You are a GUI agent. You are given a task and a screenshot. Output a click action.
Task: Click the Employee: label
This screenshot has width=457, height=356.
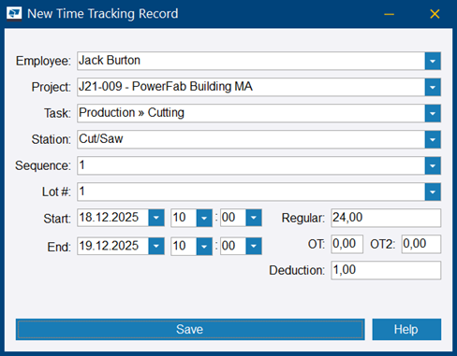tap(43, 61)
